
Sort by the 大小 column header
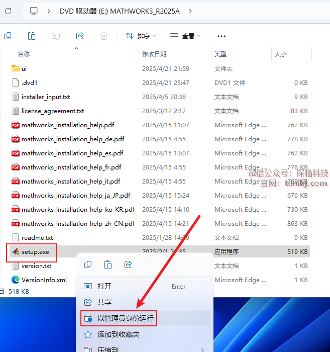tap(280, 54)
